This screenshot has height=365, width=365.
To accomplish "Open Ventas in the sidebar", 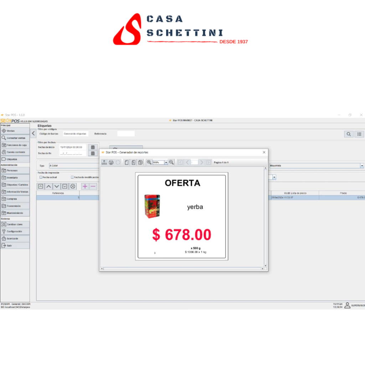I will pyautogui.click(x=15, y=131).
